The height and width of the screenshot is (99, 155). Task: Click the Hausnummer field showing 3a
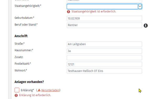(104, 51)
